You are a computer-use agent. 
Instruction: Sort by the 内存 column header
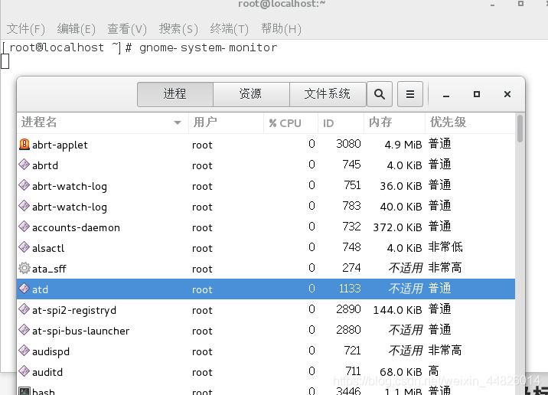tap(394, 122)
